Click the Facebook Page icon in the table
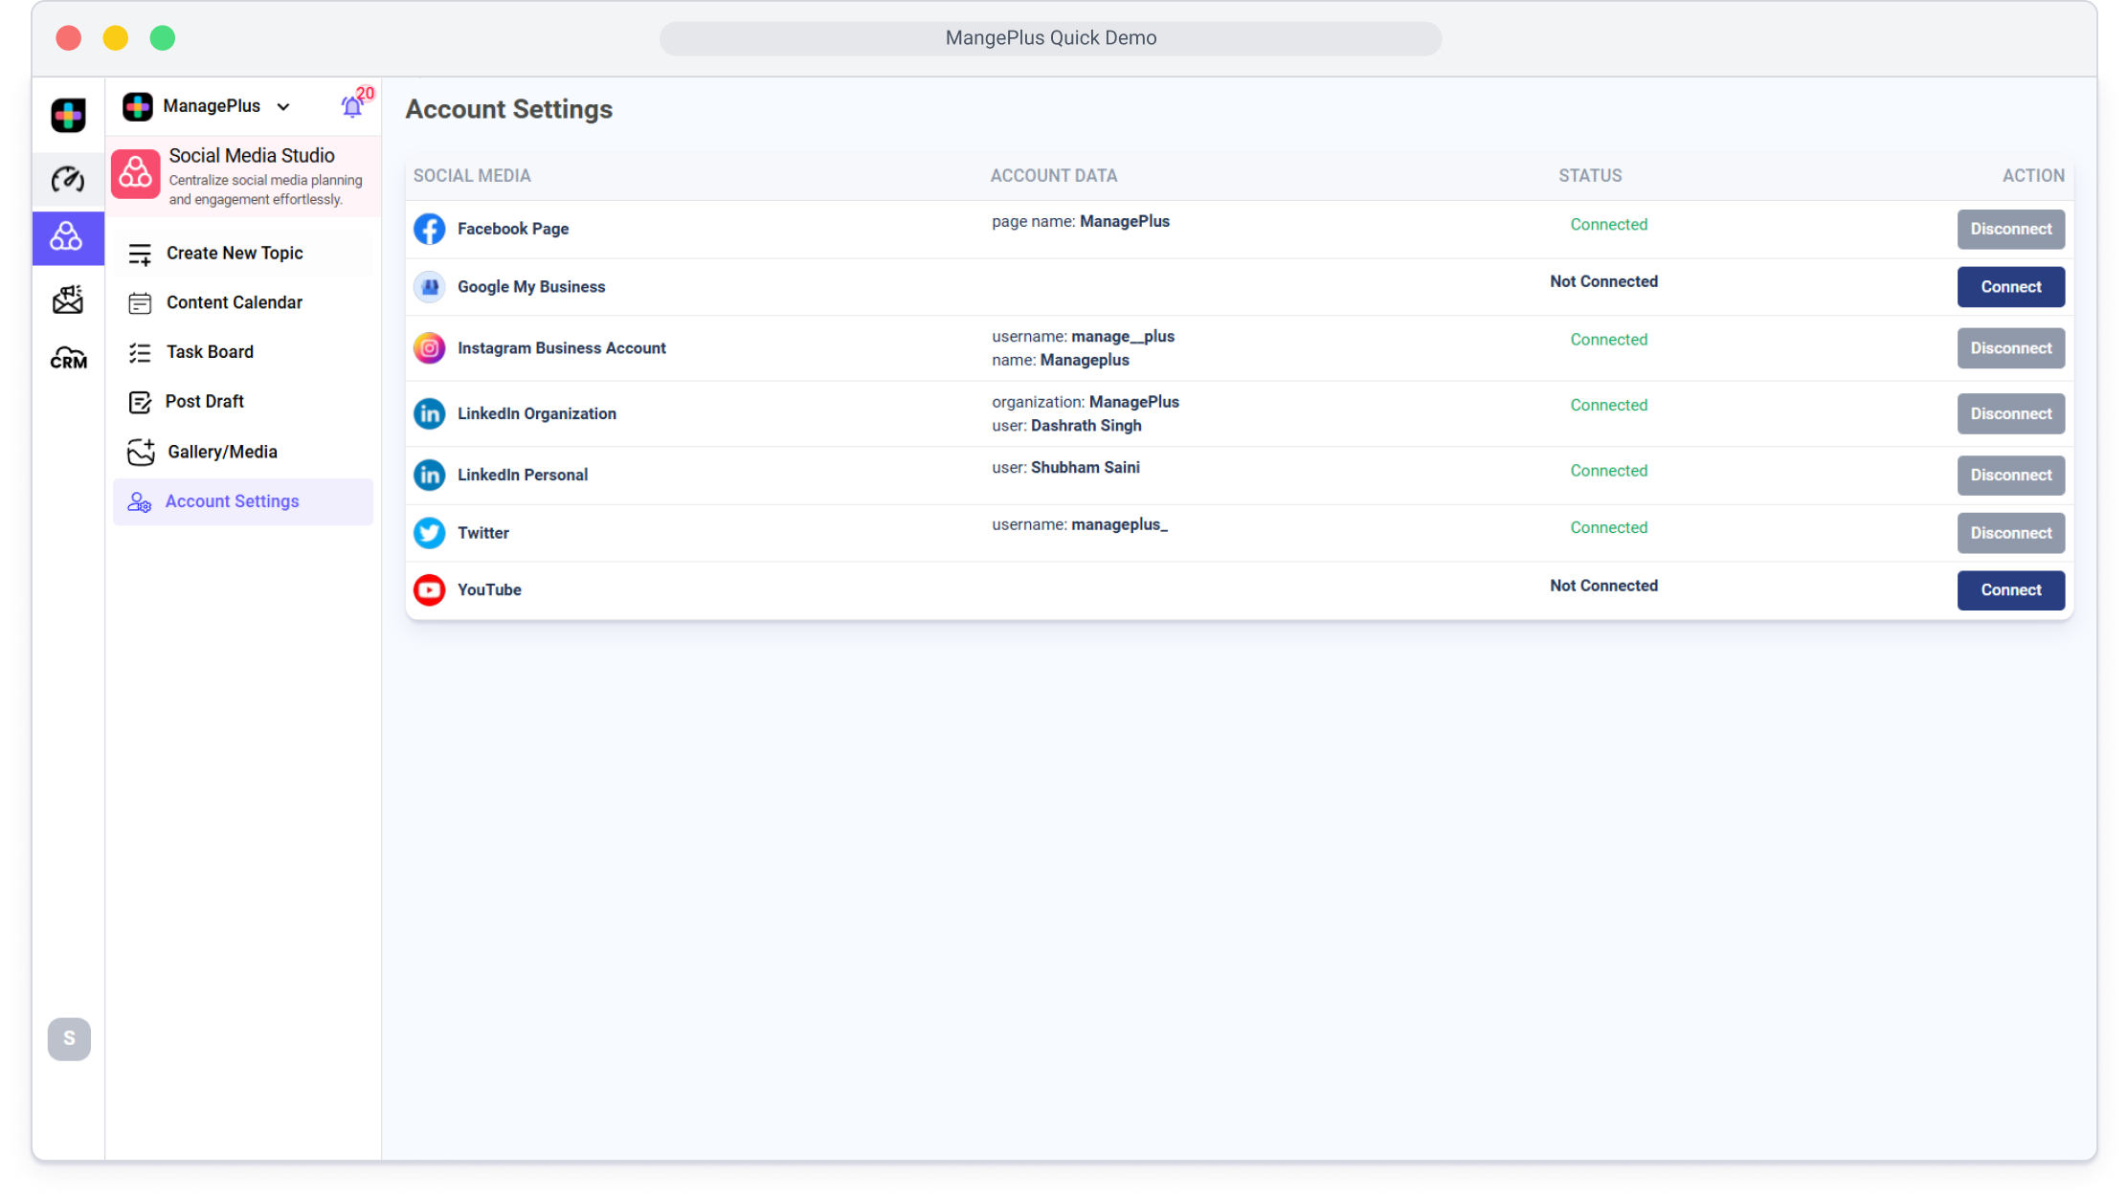Image resolution: width=2127 pixels, height=1198 pixels. point(429,229)
